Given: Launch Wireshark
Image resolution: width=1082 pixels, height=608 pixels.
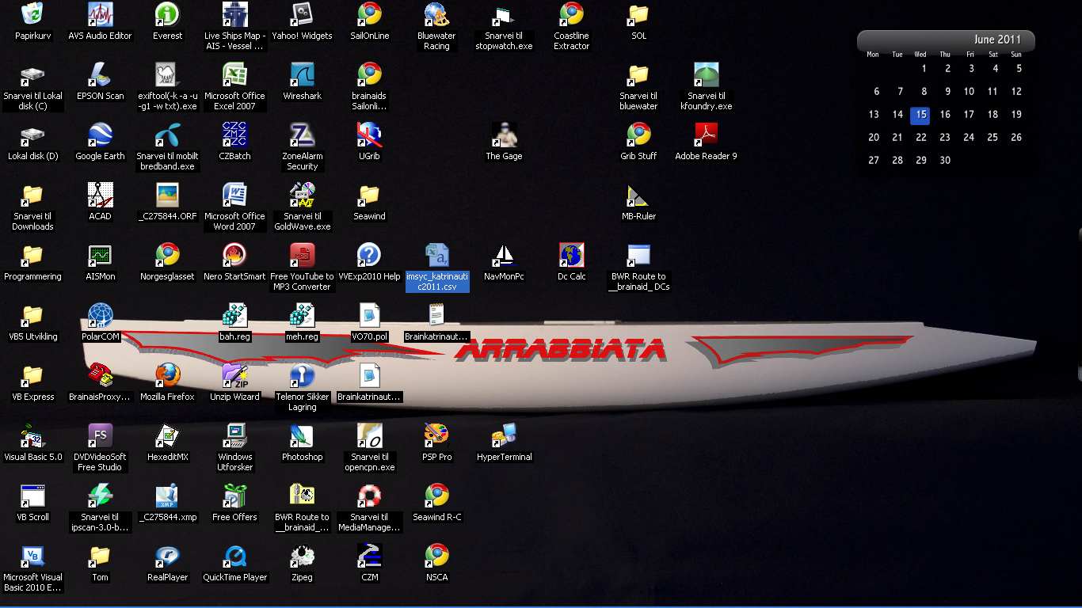Looking at the screenshot, I should [x=302, y=74].
